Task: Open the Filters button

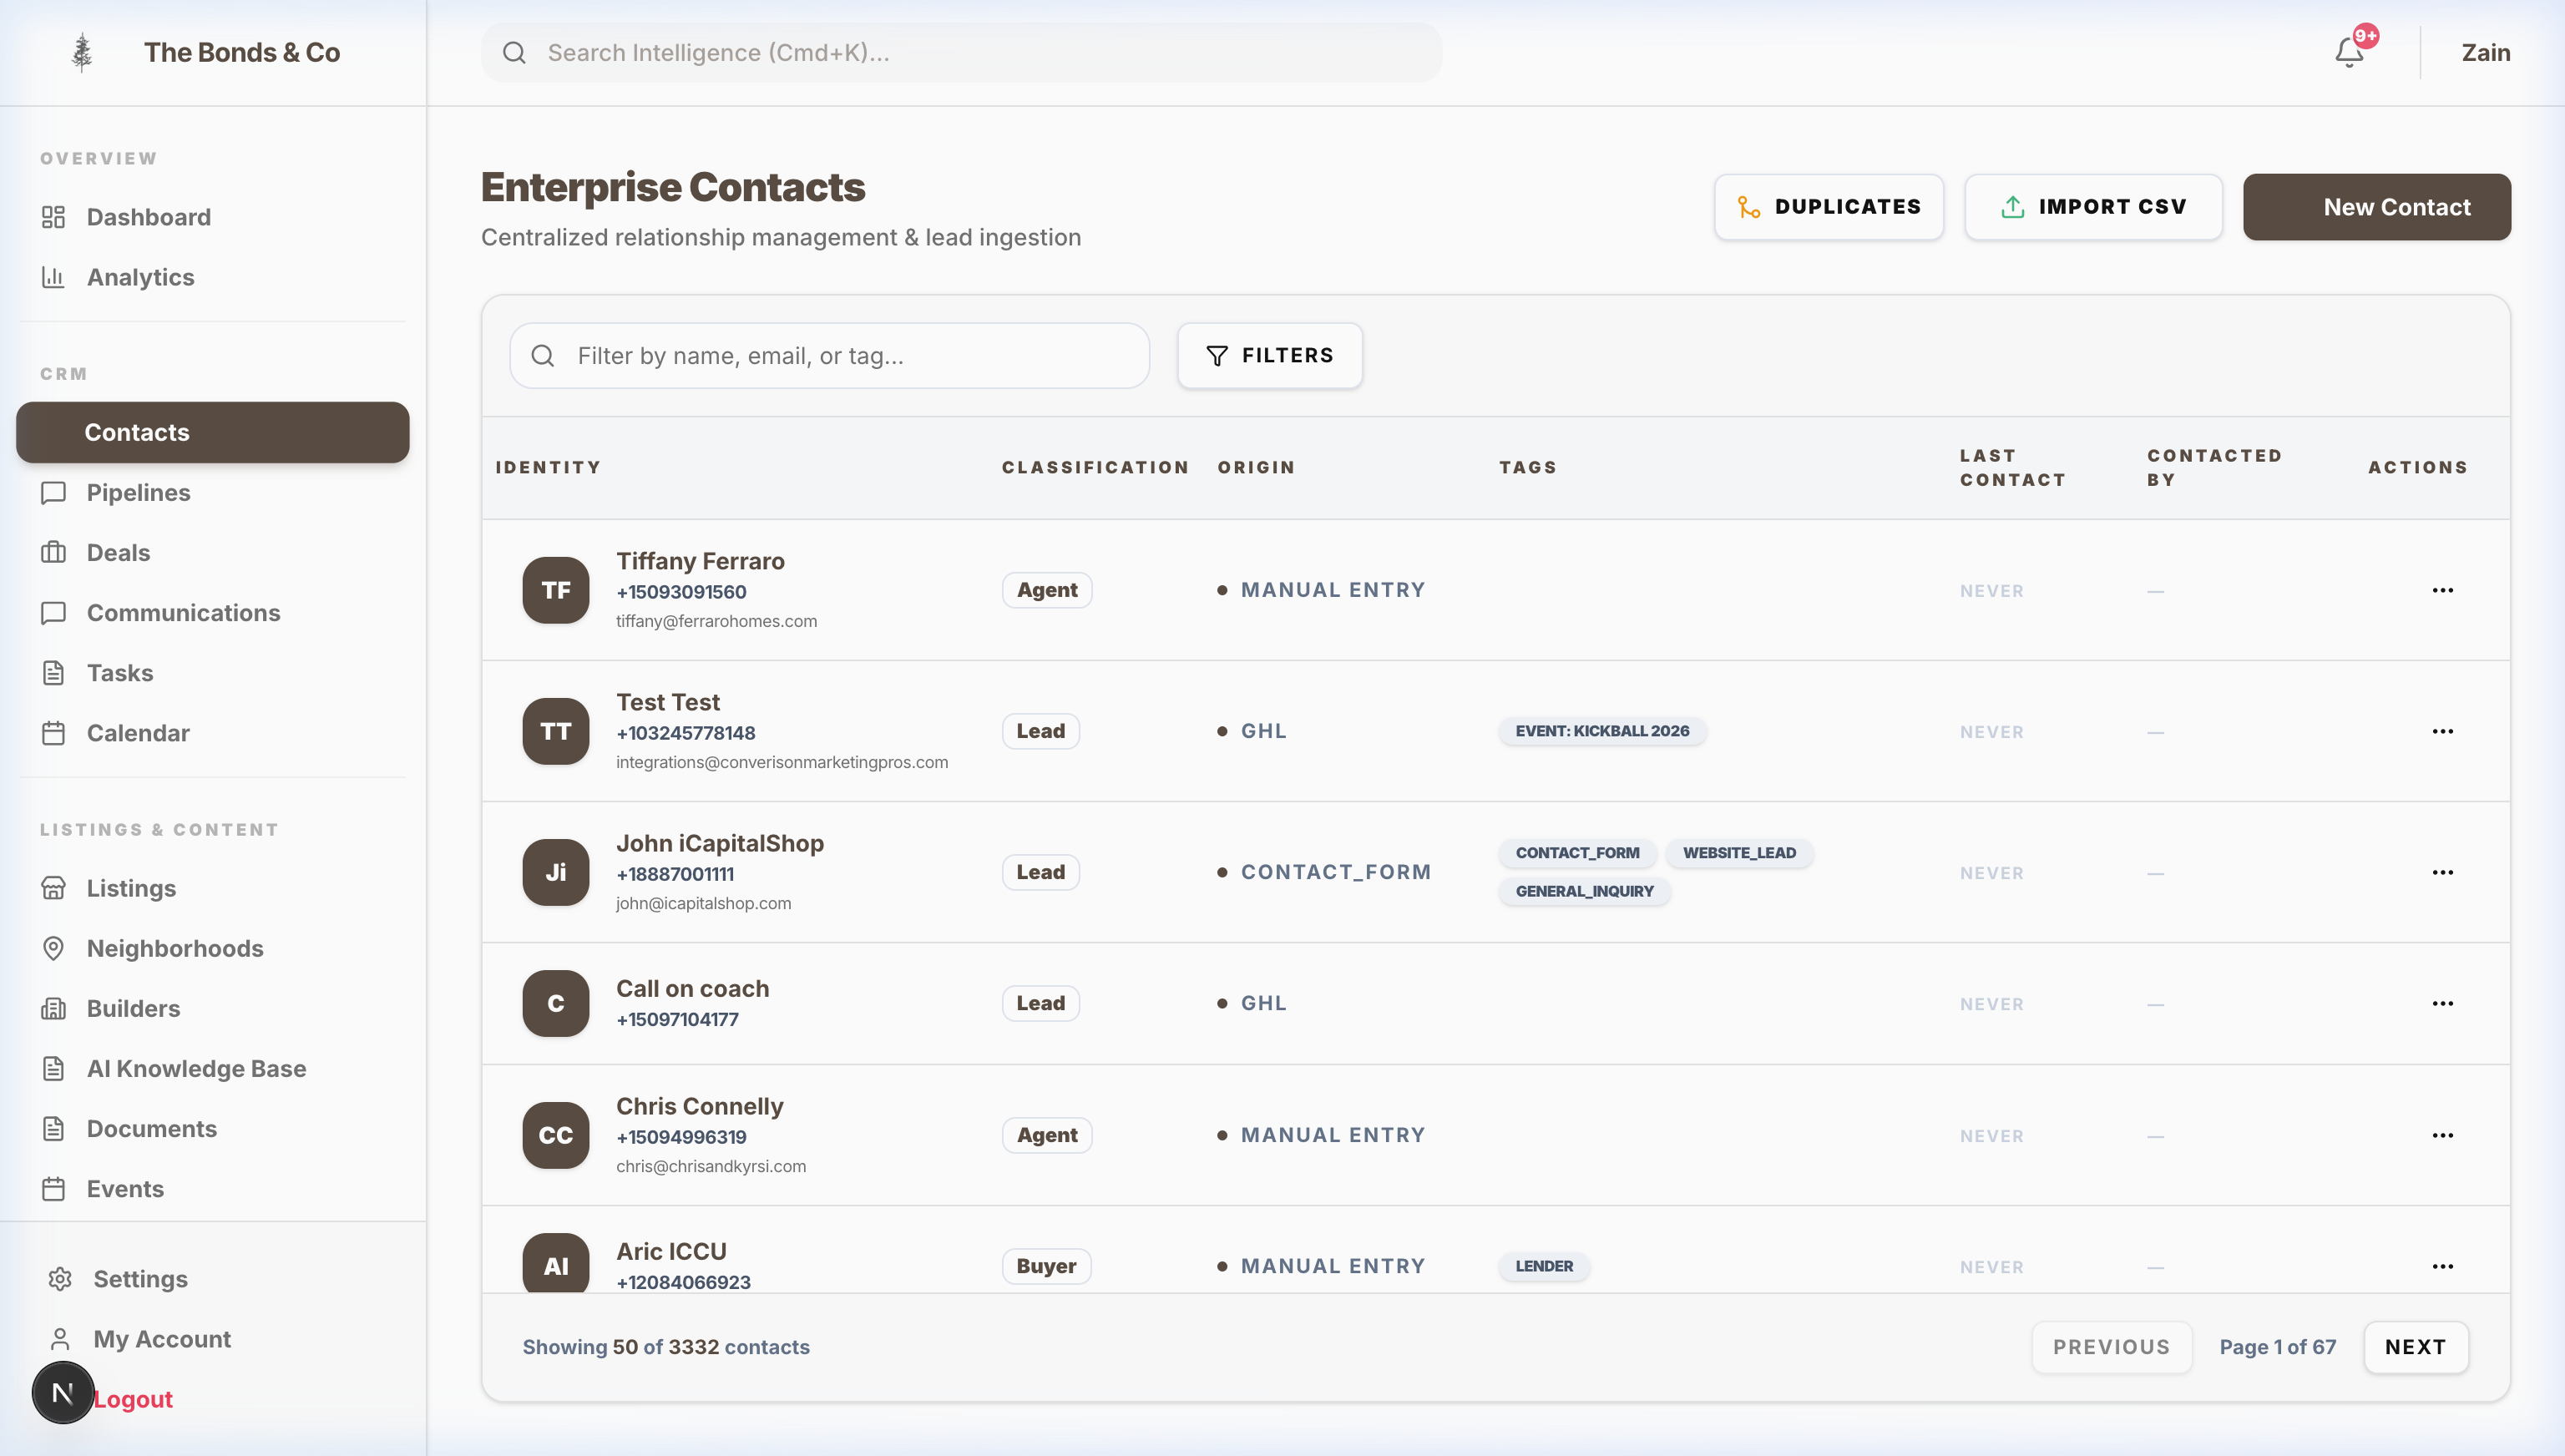Action: click(1269, 355)
